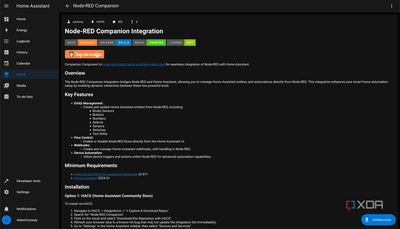Click the author chip zachowj
400x229 pixels.
pos(76,22)
